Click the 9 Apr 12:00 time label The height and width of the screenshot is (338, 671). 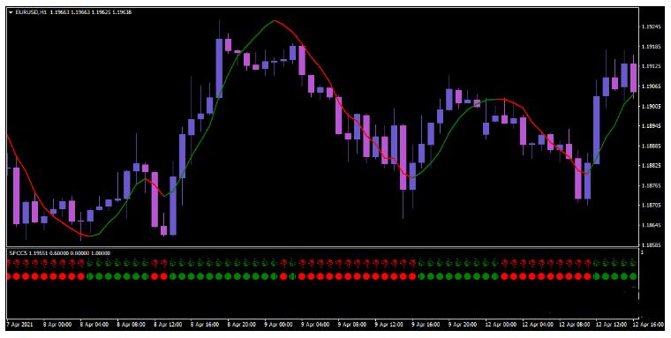388,325
